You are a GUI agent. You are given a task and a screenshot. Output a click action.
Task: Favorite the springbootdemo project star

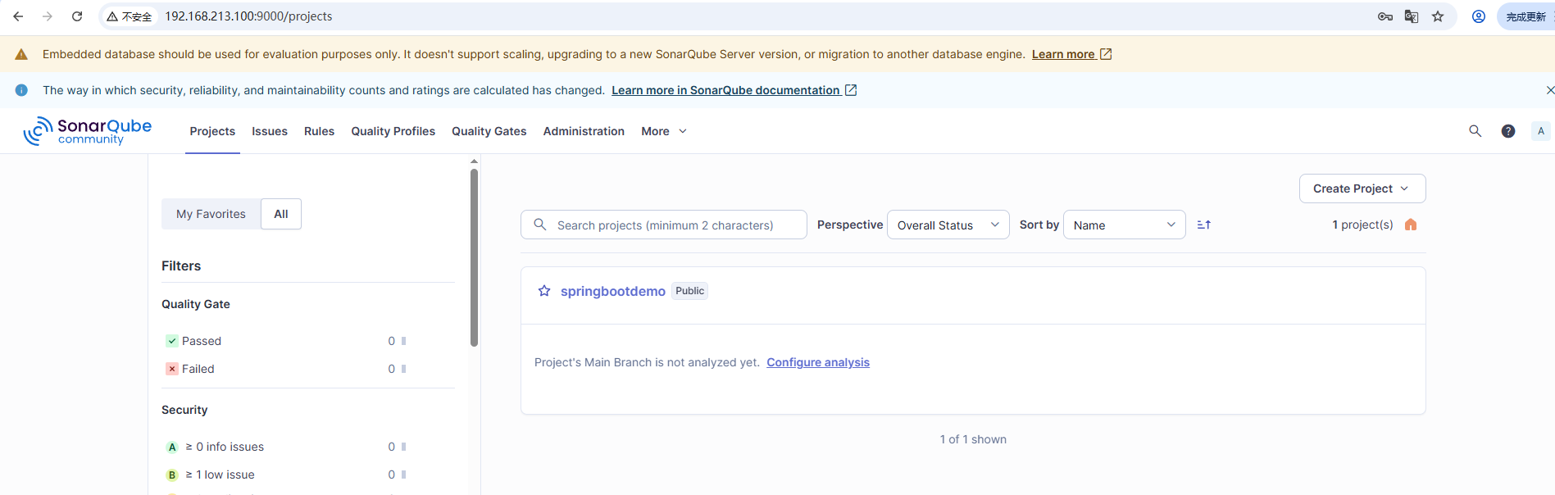pyautogui.click(x=544, y=291)
